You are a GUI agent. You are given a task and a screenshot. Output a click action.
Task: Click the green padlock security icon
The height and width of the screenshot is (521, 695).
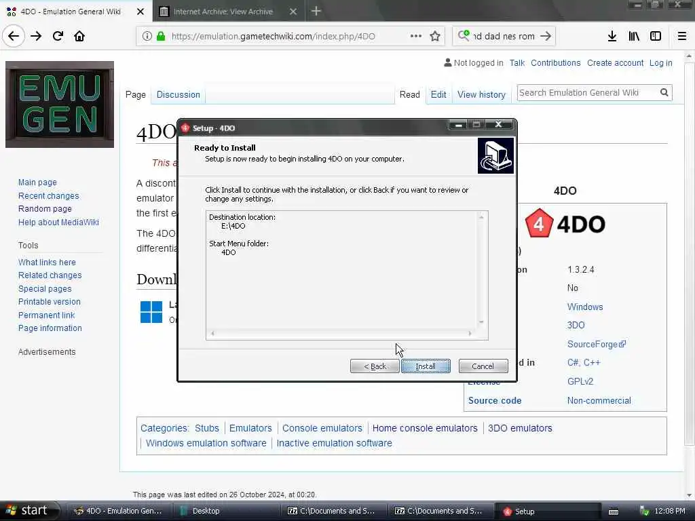[161, 37]
